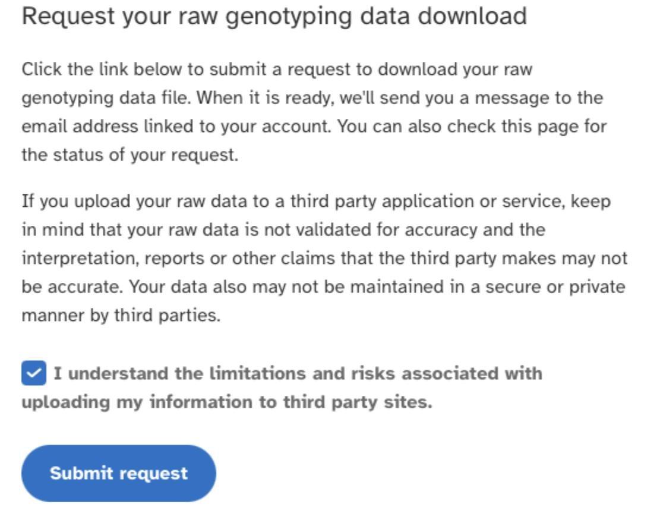This screenshot has width=657, height=523.
Task: Click the "Click the link below" text line
Action: pyautogui.click(x=277, y=70)
